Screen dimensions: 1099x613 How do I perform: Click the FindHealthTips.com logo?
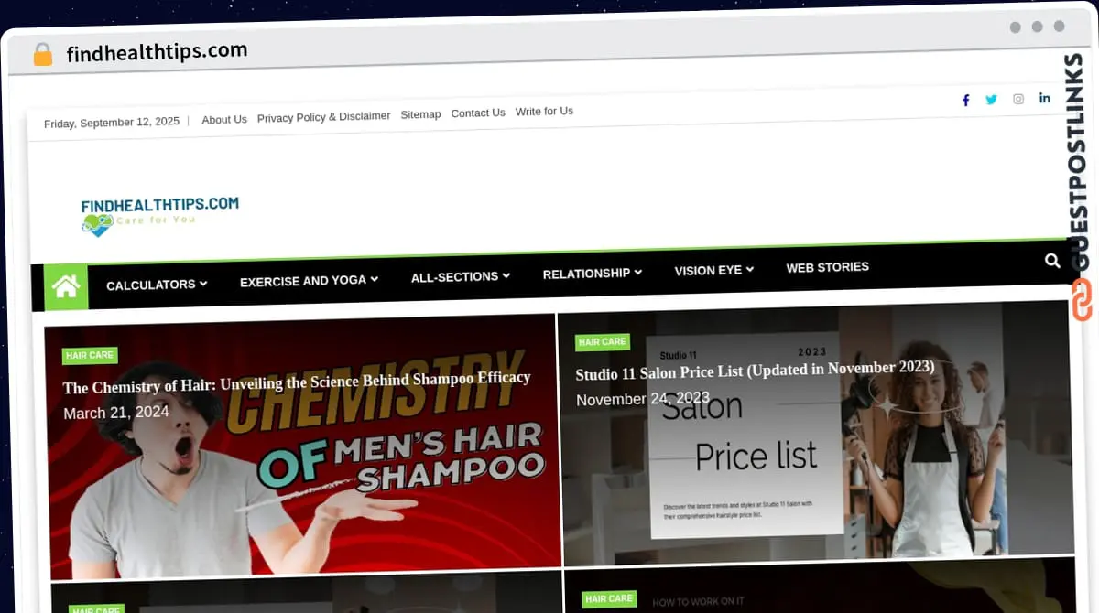[160, 212]
